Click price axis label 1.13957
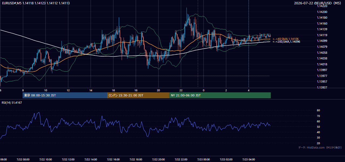The width and height of the screenshot is (345, 162). (x=322, y=82)
